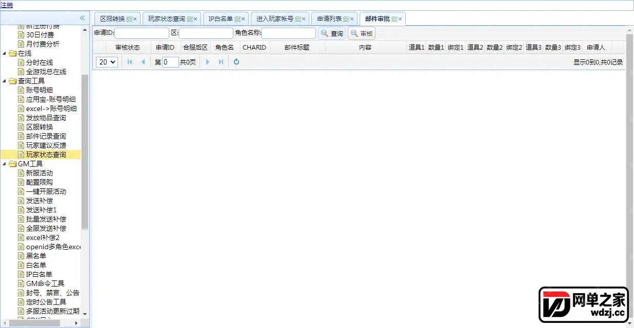Open 全服发送补偿 item
Viewport: 634px width, 328px height.
pos(46,228)
